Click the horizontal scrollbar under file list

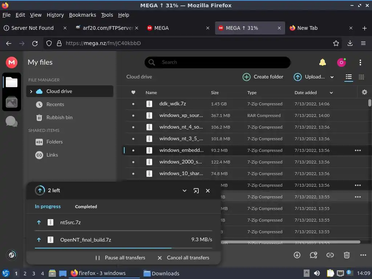coord(291,242)
